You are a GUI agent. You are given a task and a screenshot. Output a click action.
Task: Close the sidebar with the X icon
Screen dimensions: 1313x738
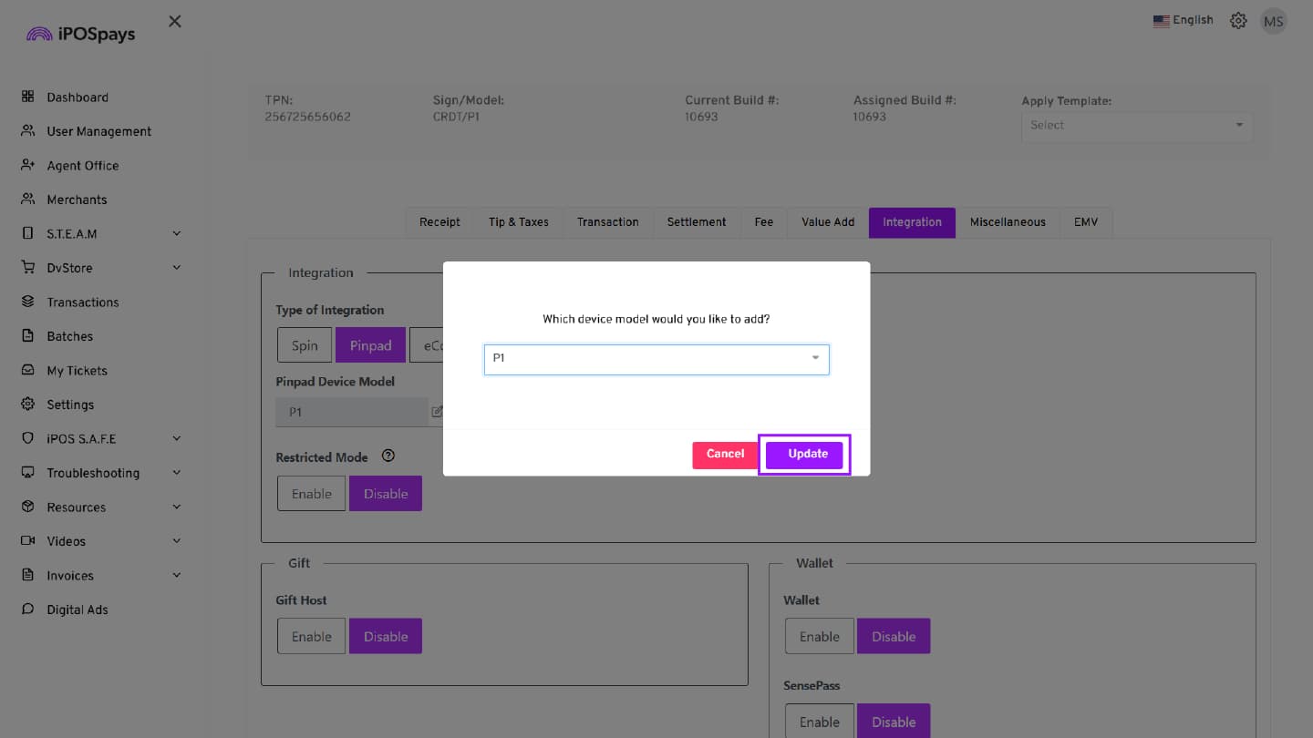tap(175, 21)
